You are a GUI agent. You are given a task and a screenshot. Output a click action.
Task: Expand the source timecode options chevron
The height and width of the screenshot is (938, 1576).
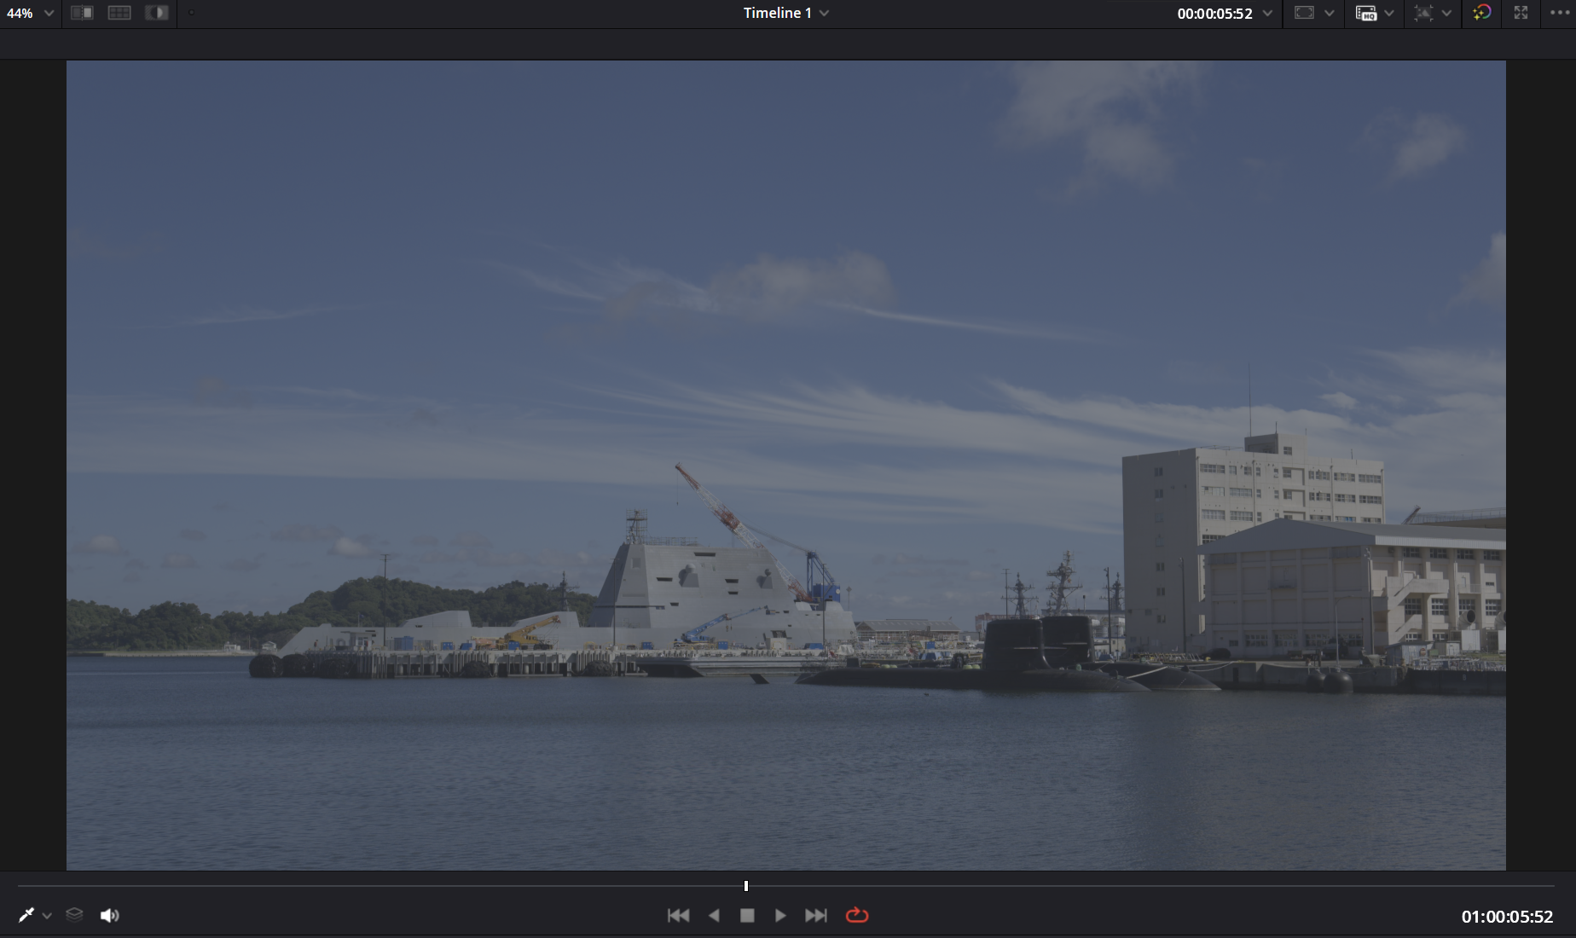point(1267,13)
